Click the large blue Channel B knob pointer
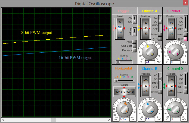This screenshot has height=123, width=189. [148, 104]
